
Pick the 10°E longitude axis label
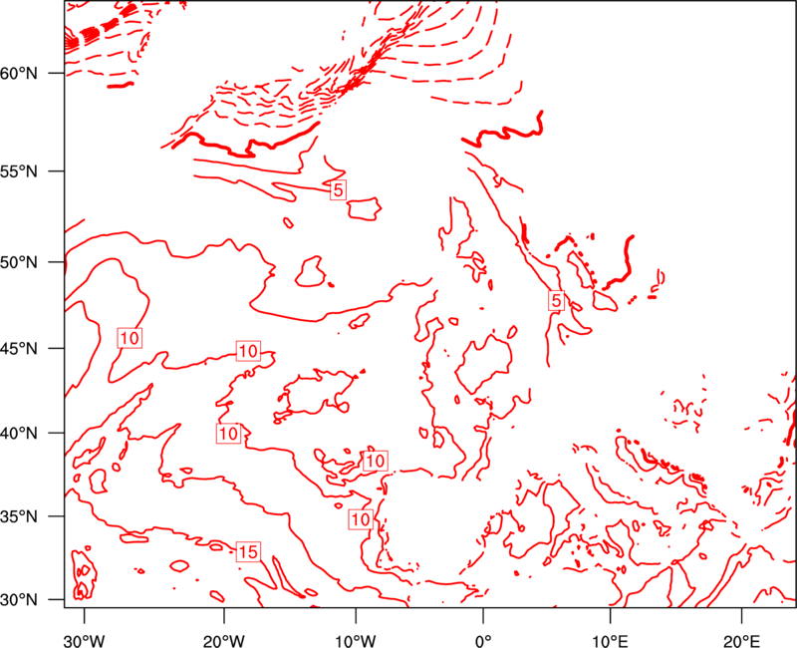point(610,641)
